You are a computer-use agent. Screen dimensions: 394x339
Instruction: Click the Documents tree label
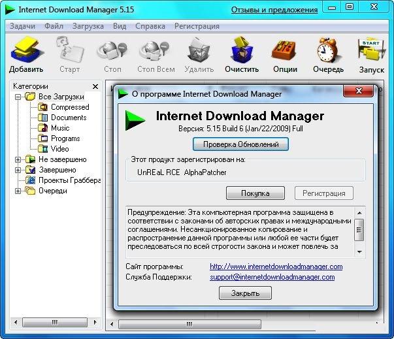pyautogui.click(x=69, y=118)
